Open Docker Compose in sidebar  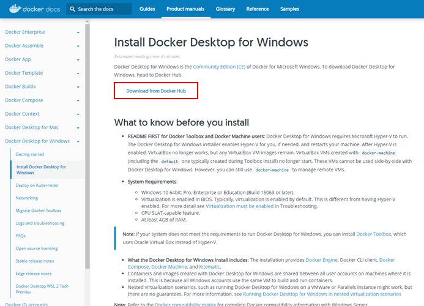tap(24, 100)
